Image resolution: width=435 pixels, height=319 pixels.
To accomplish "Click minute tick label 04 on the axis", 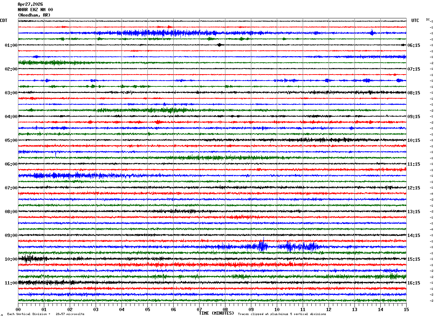I will click(122, 309).
